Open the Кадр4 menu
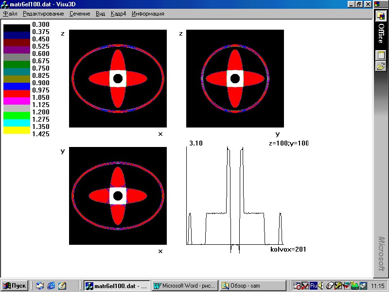 (119, 14)
